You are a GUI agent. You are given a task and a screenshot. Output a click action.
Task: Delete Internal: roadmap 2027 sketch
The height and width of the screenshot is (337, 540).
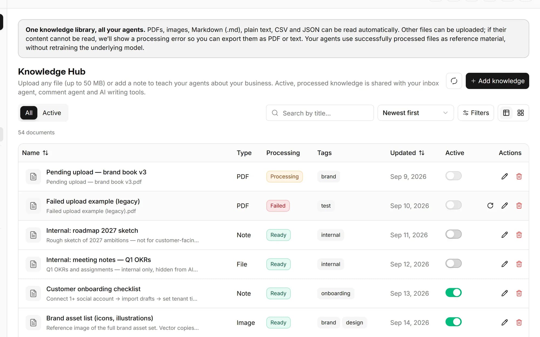coord(519,235)
